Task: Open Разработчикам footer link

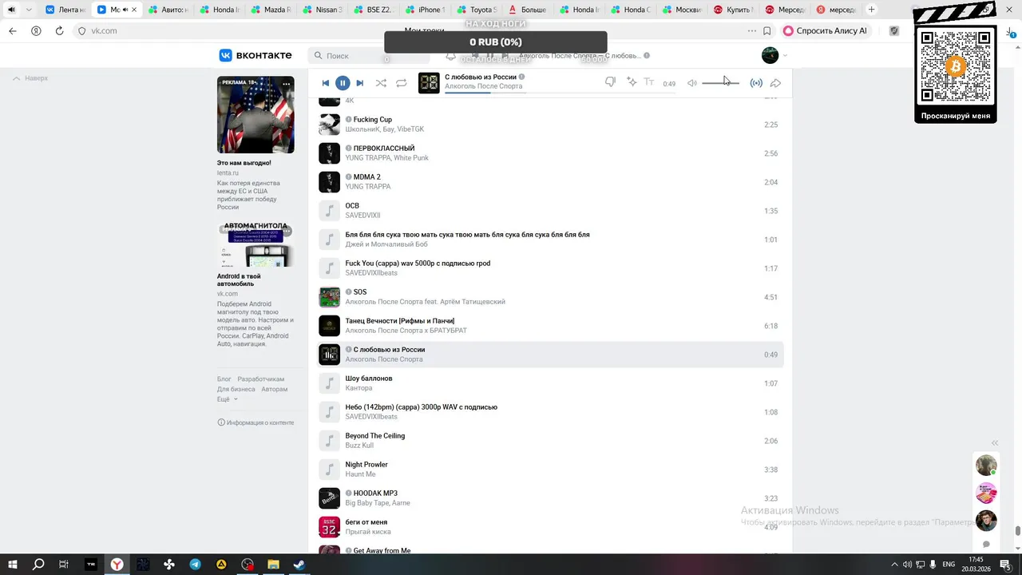Action: [x=261, y=379]
